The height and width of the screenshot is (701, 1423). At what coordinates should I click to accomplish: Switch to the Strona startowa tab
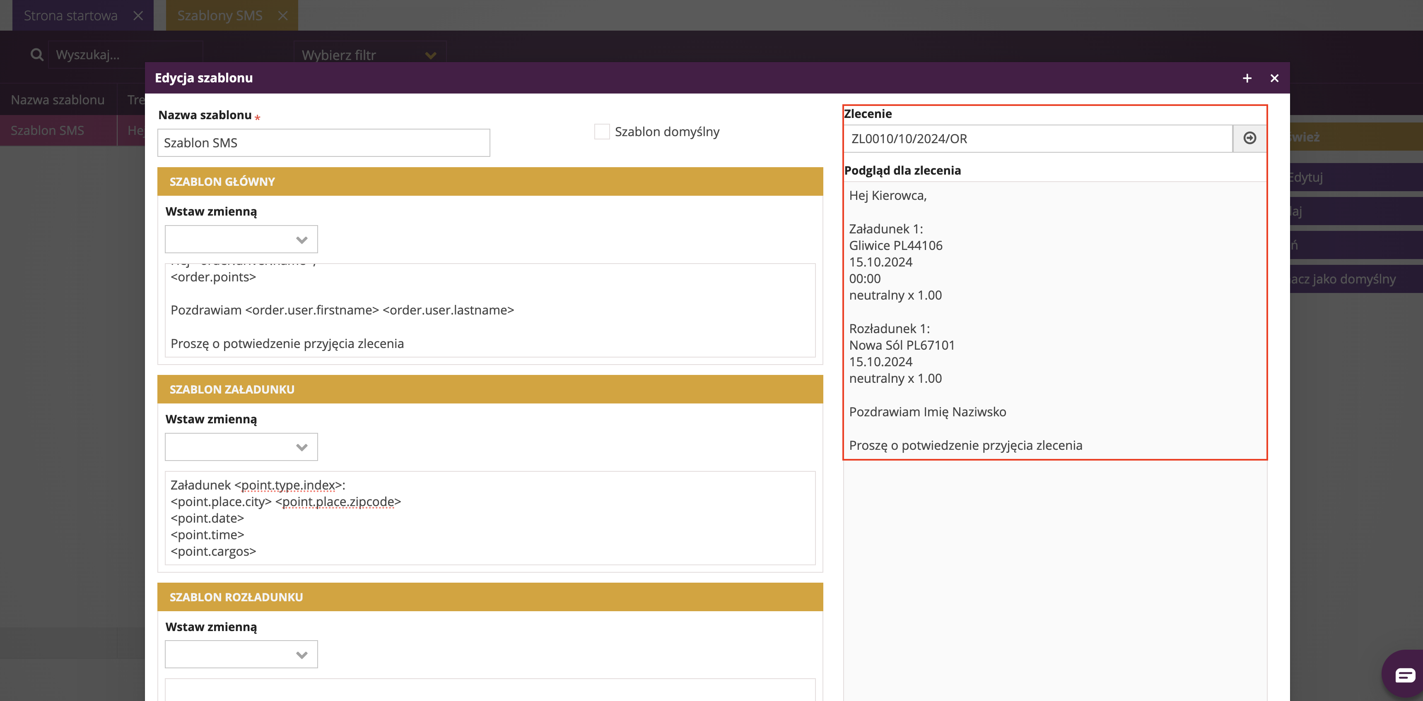[x=71, y=15]
